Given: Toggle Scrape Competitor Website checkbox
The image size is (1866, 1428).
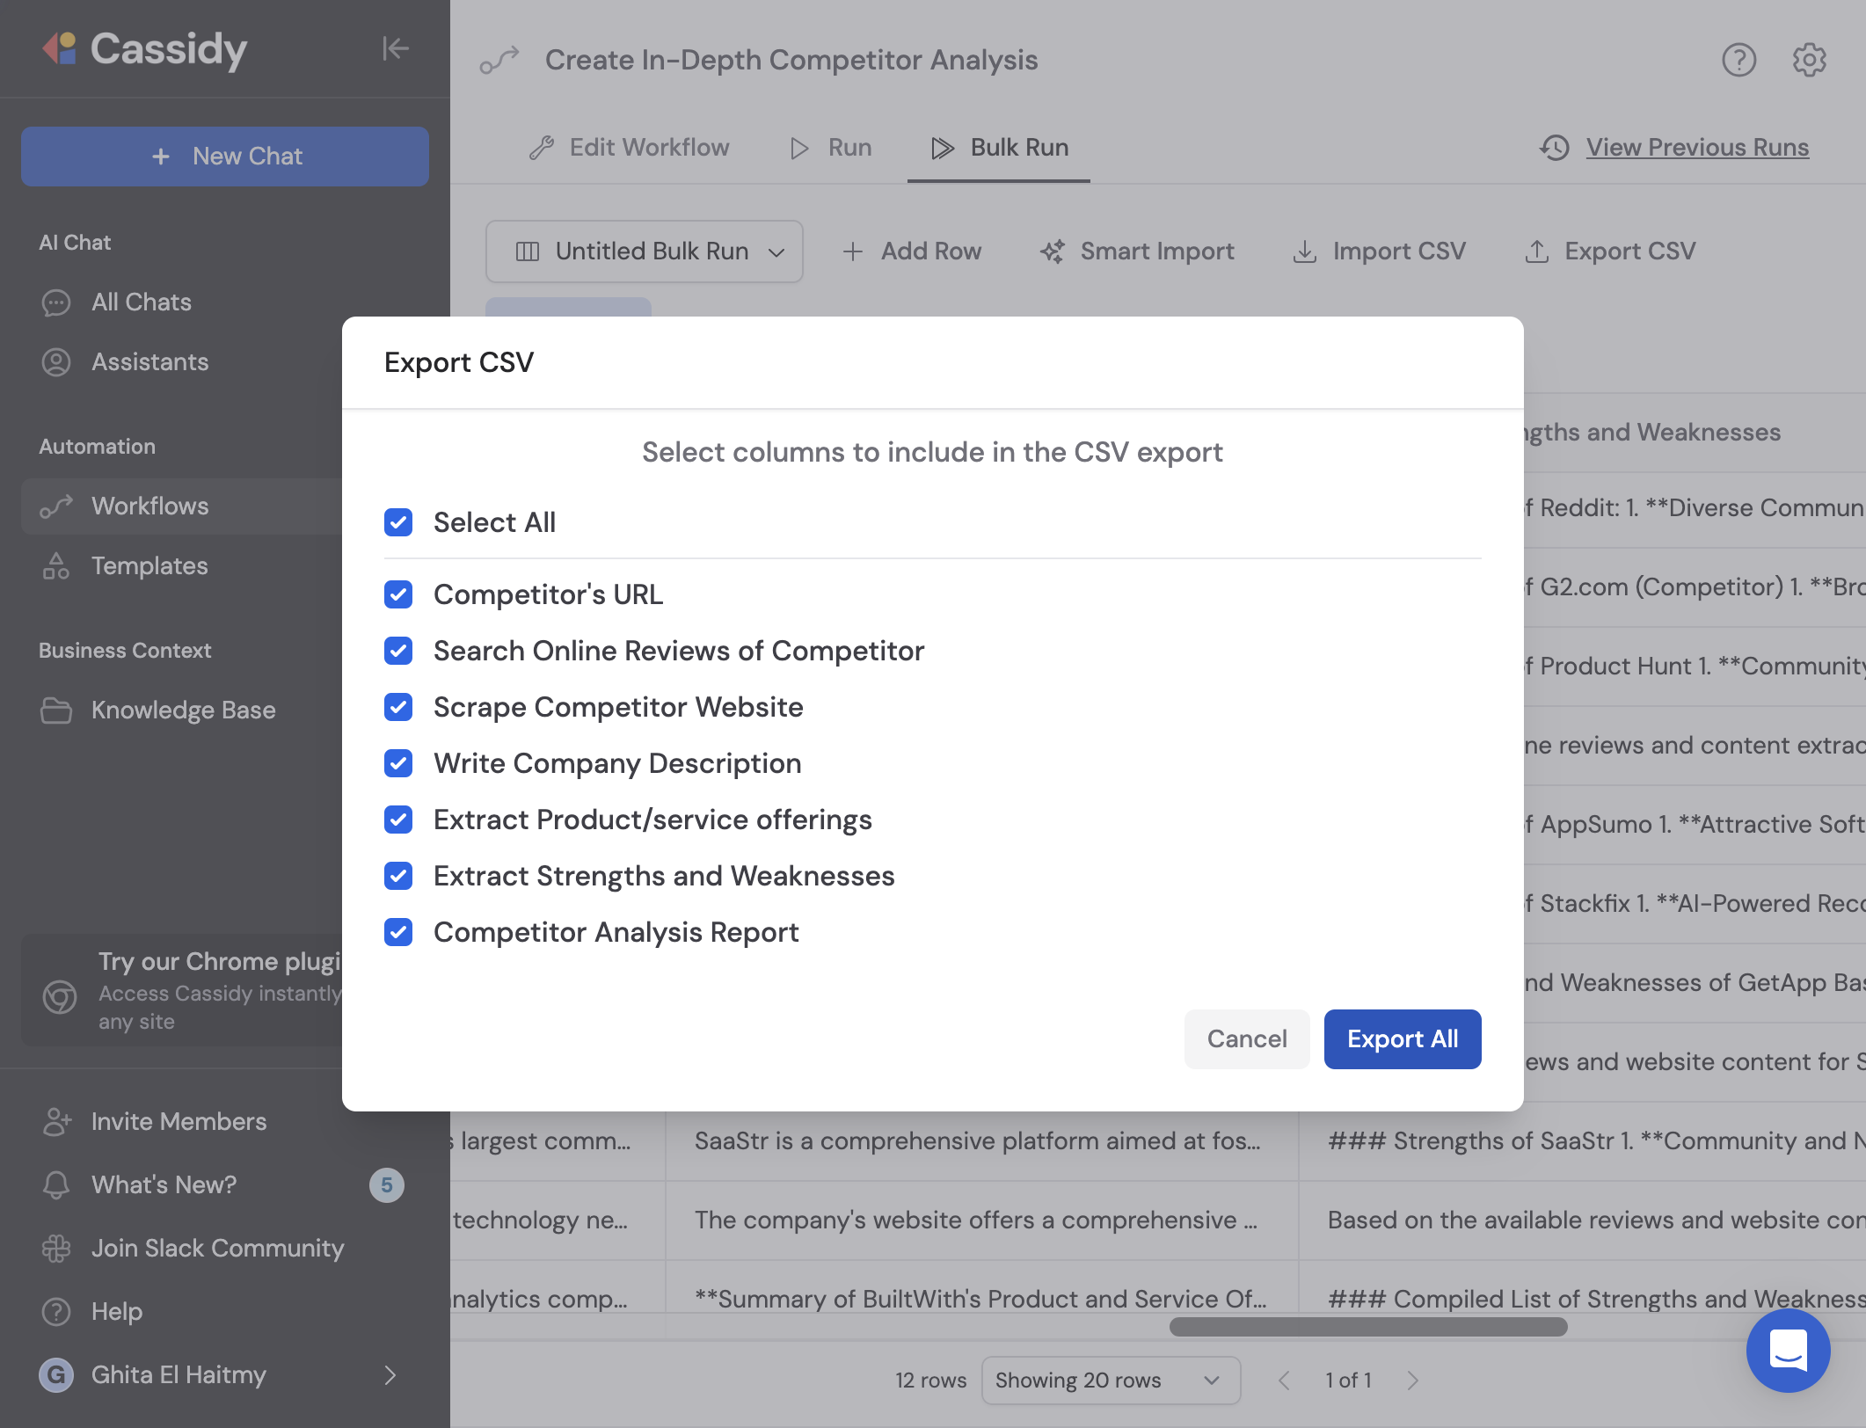Looking at the screenshot, I should click(x=398, y=707).
